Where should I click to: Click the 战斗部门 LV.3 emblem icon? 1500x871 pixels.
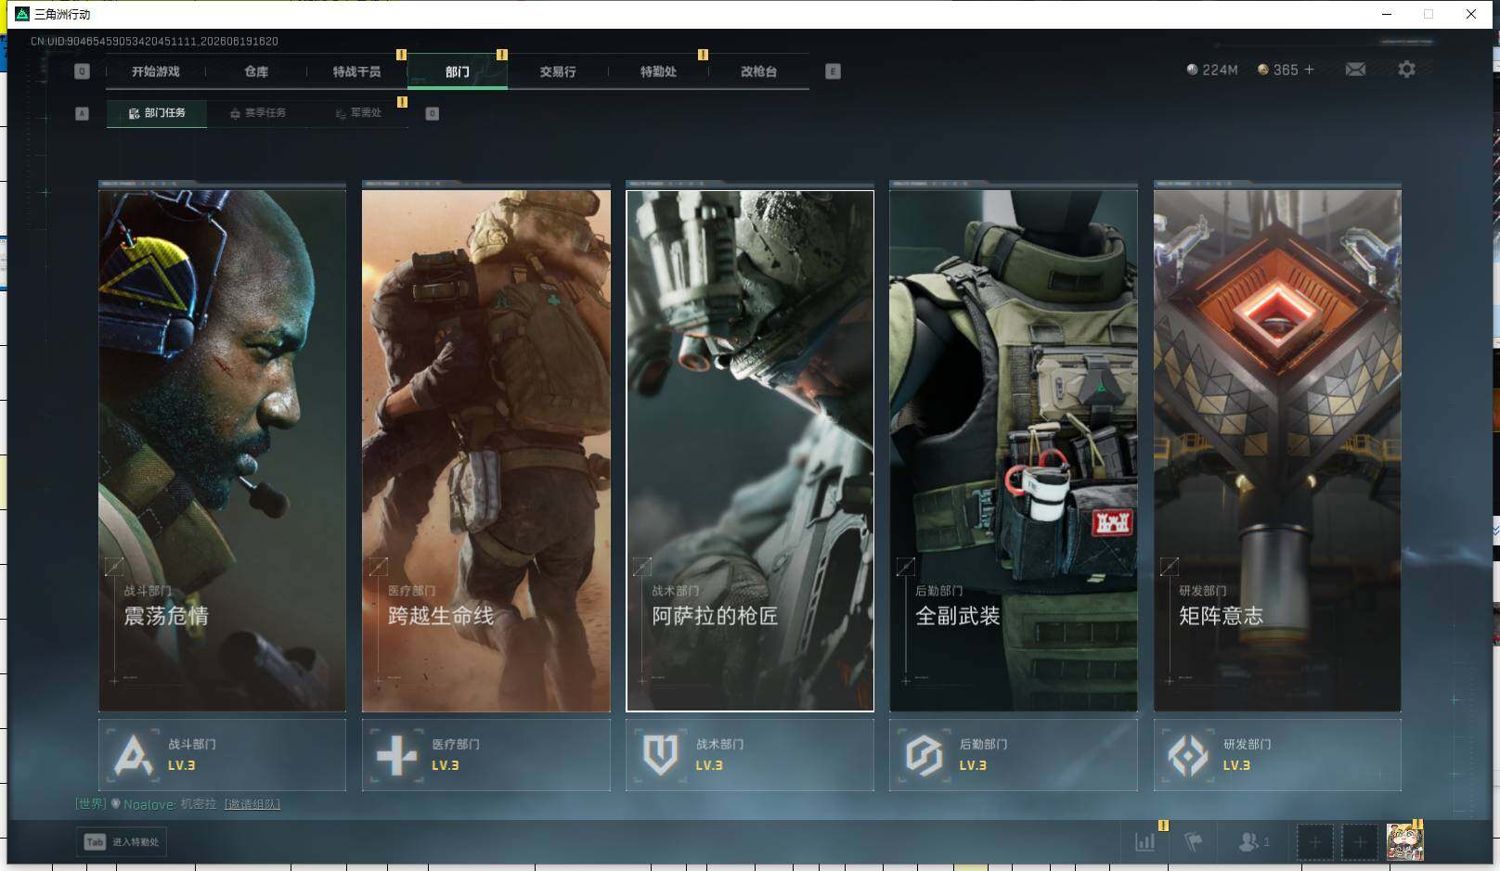[133, 755]
